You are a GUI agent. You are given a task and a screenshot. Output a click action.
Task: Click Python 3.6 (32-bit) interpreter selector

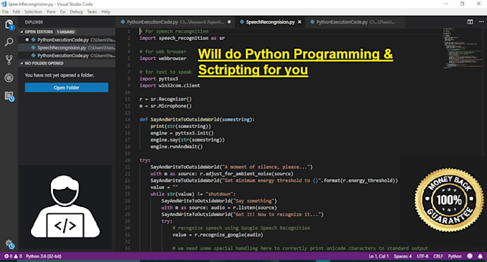[x=44, y=256]
